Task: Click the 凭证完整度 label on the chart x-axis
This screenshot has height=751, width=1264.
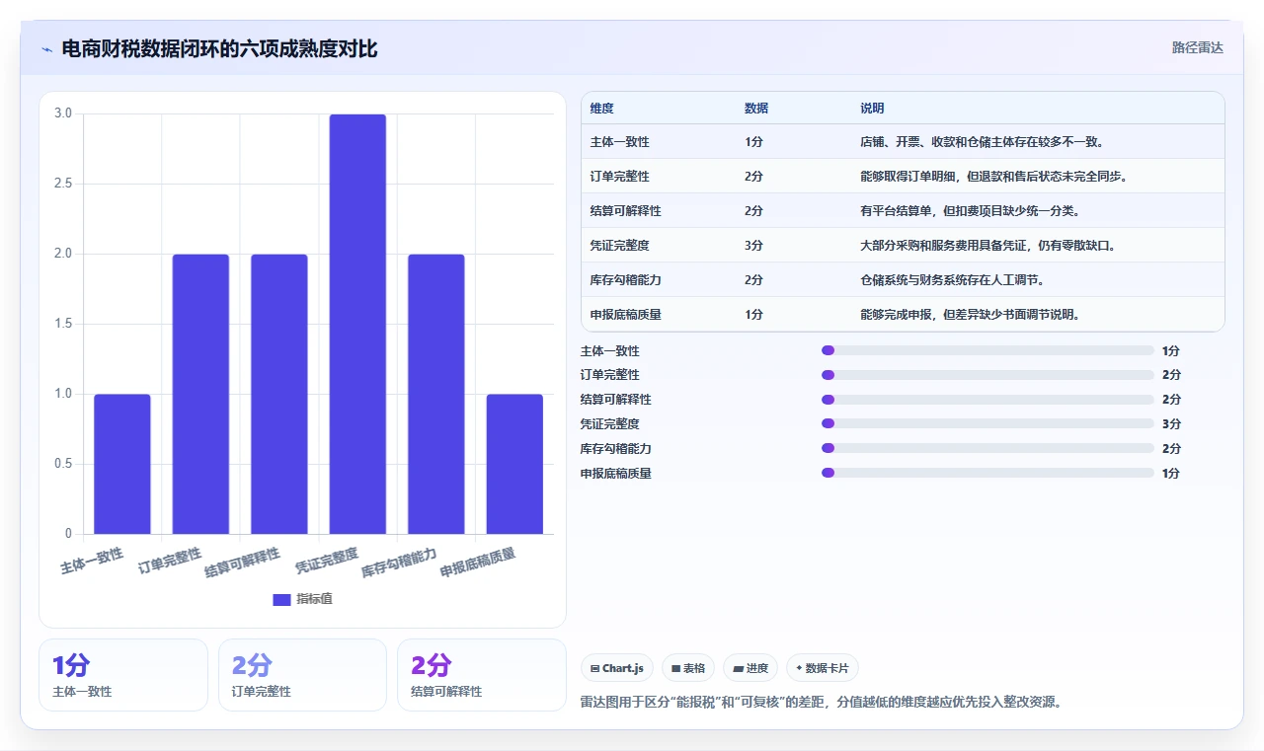Action: coord(327,560)
